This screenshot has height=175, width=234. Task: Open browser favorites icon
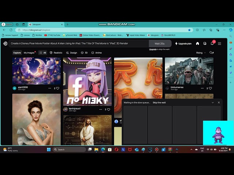[x=204, y=30]
